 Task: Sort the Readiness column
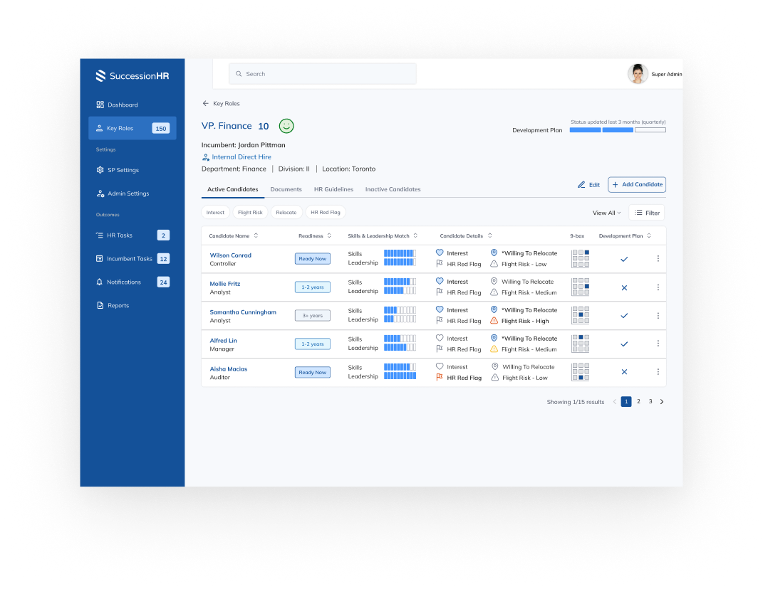point(330,235)
